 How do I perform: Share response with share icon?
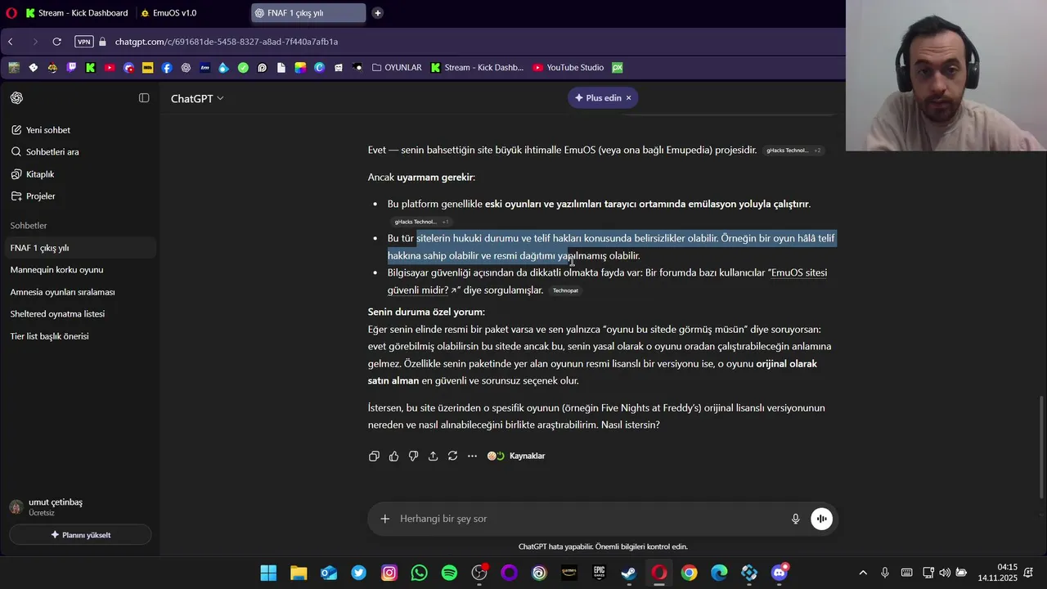coord(433,456)
